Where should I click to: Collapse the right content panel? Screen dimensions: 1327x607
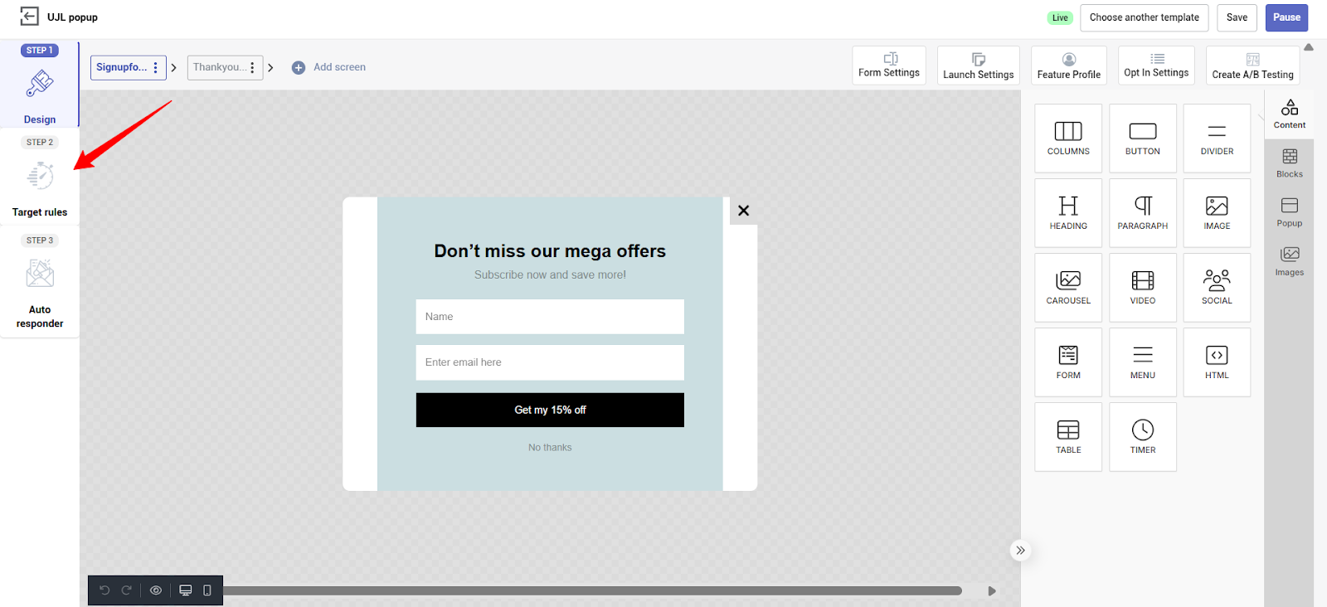(x=1021, y=551)
